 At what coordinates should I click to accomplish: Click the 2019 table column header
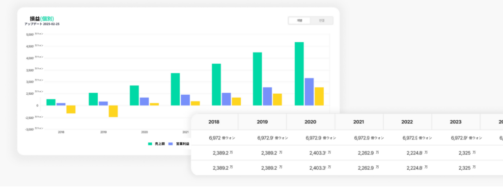tap(262, 122)
